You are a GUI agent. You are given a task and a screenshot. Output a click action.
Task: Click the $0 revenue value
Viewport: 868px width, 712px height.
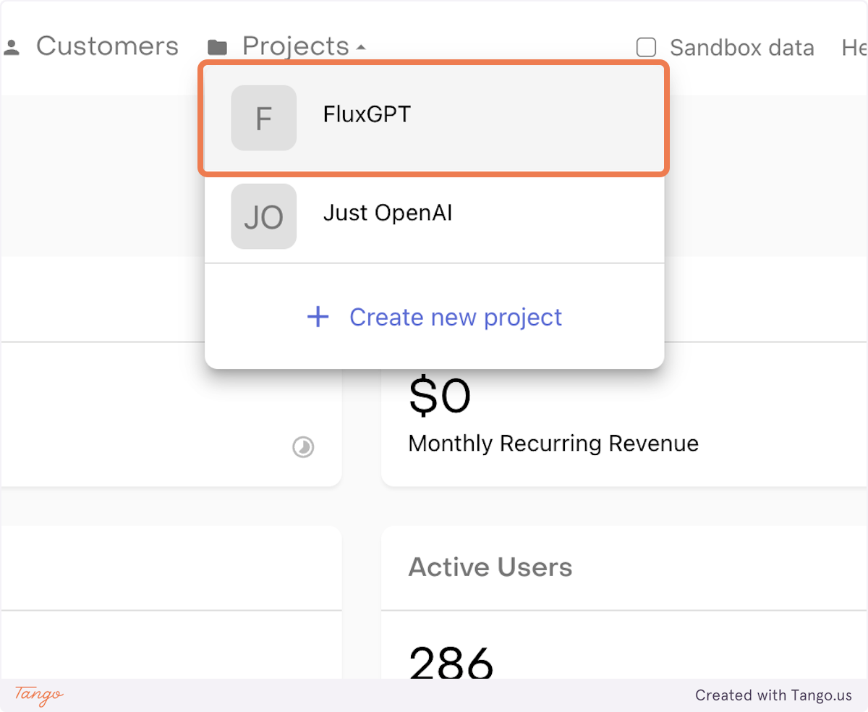pyautogui.click(x=440, y=396)
